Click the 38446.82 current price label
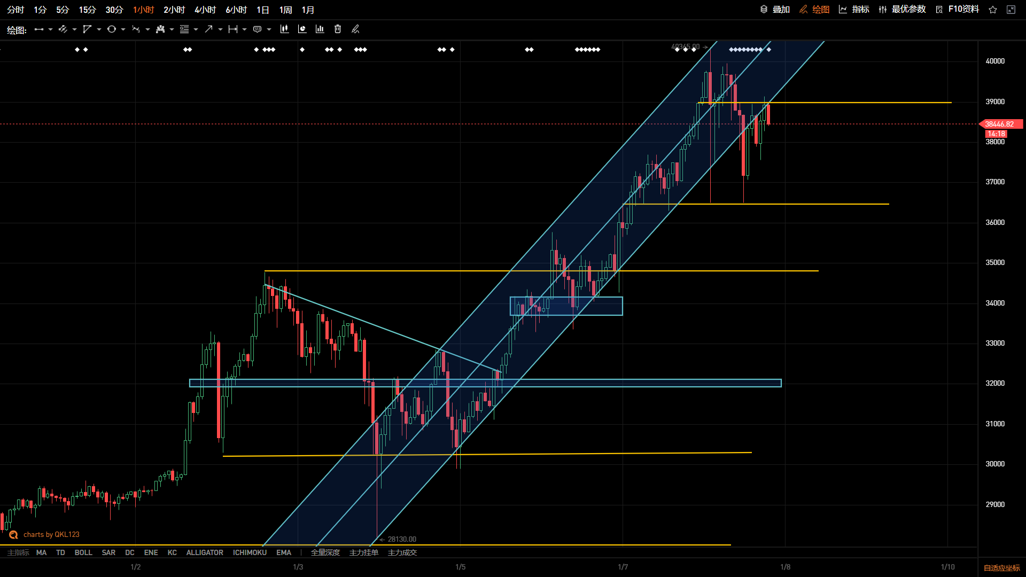1026x577 pixels. point(999,124)
